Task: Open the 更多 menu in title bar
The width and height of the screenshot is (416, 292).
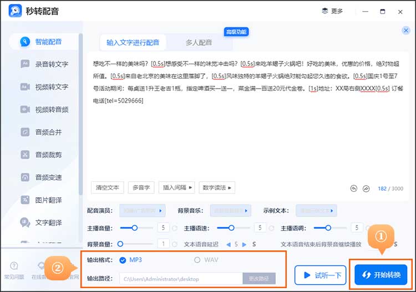Action: pos(333,11)
